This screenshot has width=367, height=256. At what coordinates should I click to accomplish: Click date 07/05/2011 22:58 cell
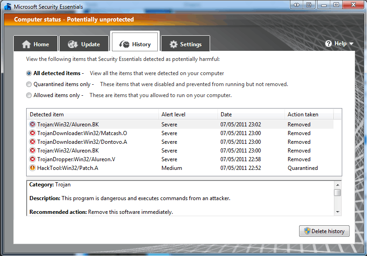point(240,159)
